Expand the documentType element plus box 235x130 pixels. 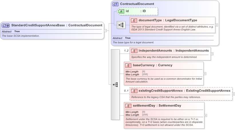click(217, 25)
